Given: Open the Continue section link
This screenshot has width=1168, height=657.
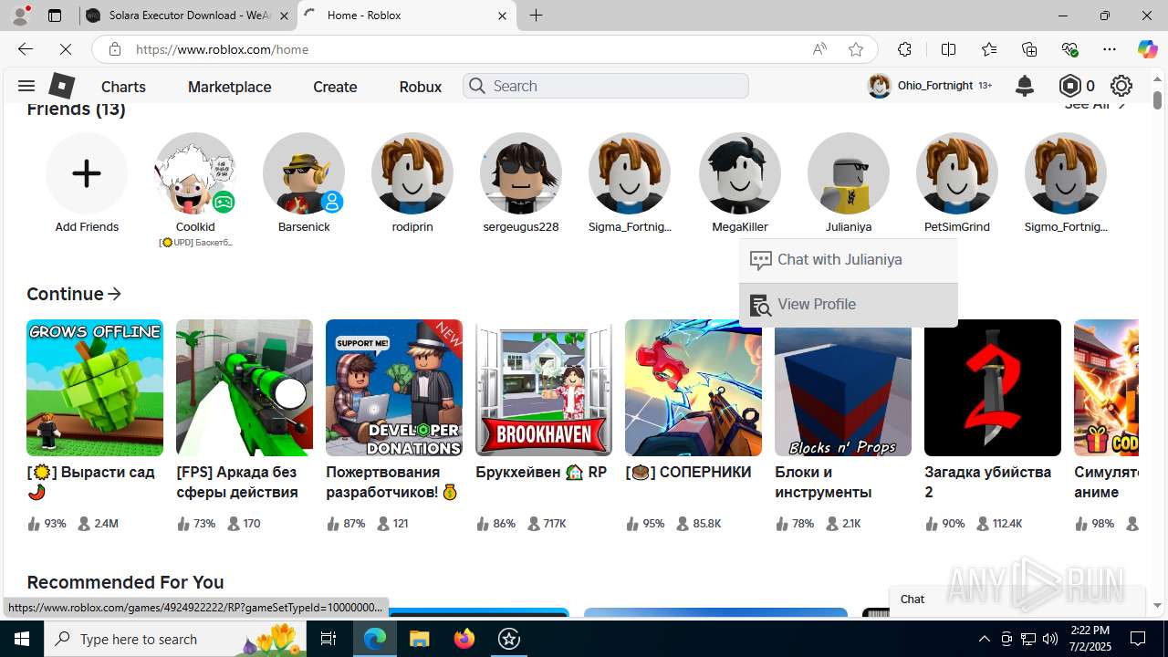Looking at the screenshot, I should click(x=74, y=294).
